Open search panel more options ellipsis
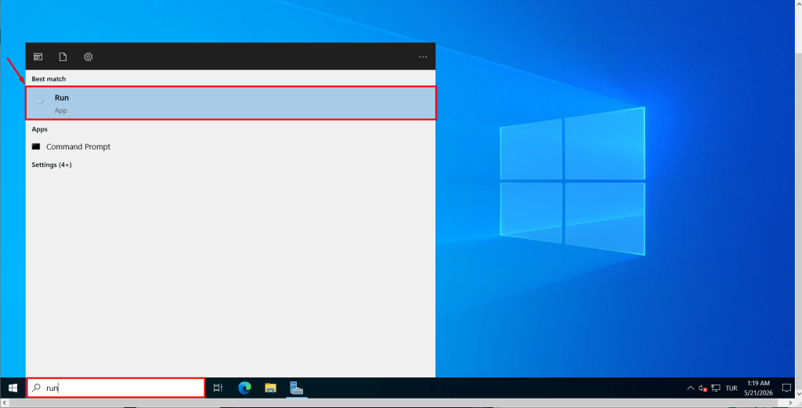 [x=422, y=56]
